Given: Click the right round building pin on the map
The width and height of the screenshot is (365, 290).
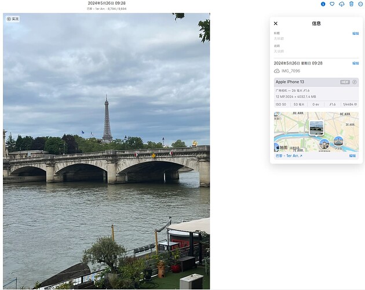Looking at the screenshot, I should pyautogui.click(x=338, y=142).
